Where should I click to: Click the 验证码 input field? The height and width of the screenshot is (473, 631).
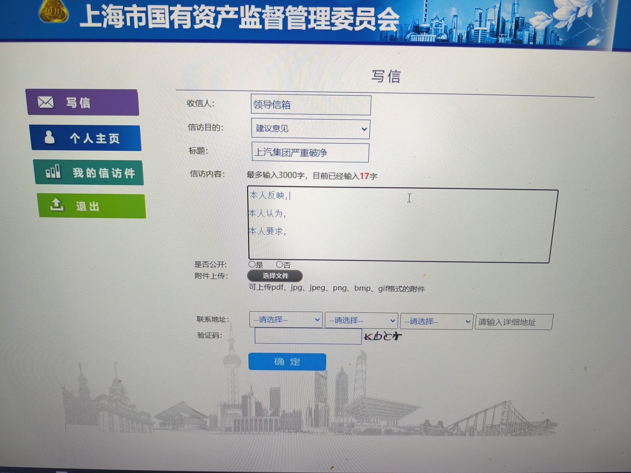tap(308, 336)
